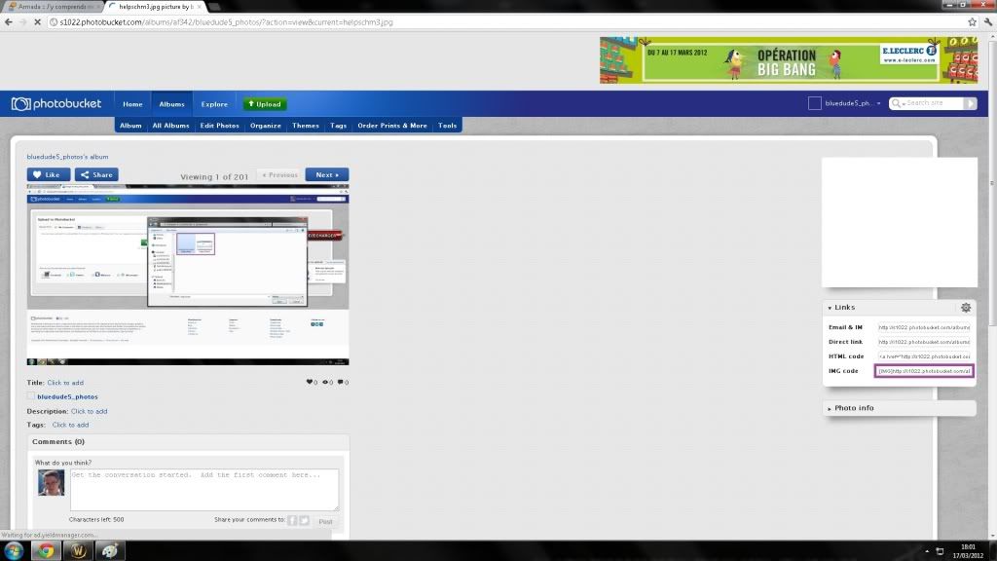Open Organize submenu item
Screen dimensions: 997x561
coord(265,126)
